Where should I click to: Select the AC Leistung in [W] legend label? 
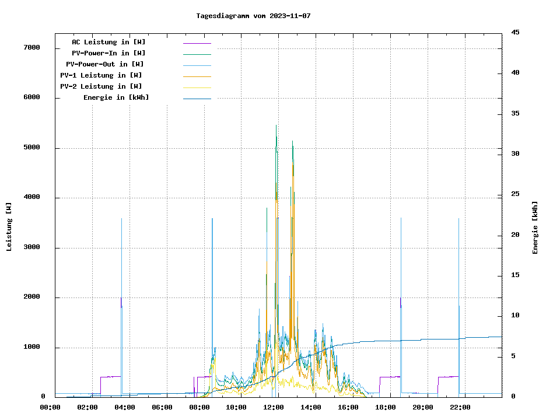(108, 42)
